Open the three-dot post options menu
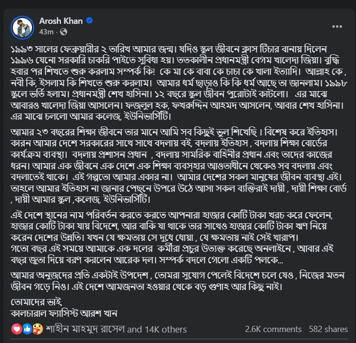356x343 pixels. tap(336, 27)
